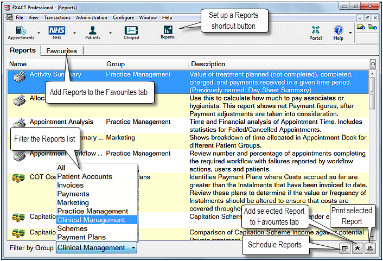Click the yellow envelope icon in the toolbar
Screen dimensions: 383x261
pos(361,27)
